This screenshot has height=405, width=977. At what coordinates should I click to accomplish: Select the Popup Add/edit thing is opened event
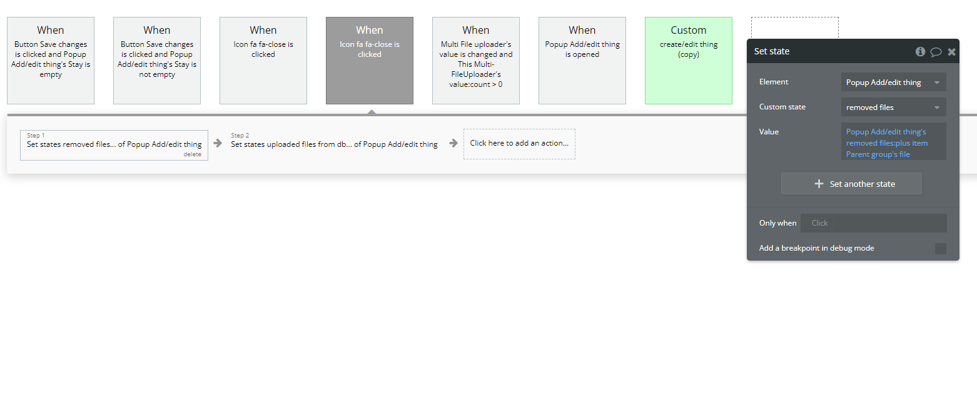(582, 61)
